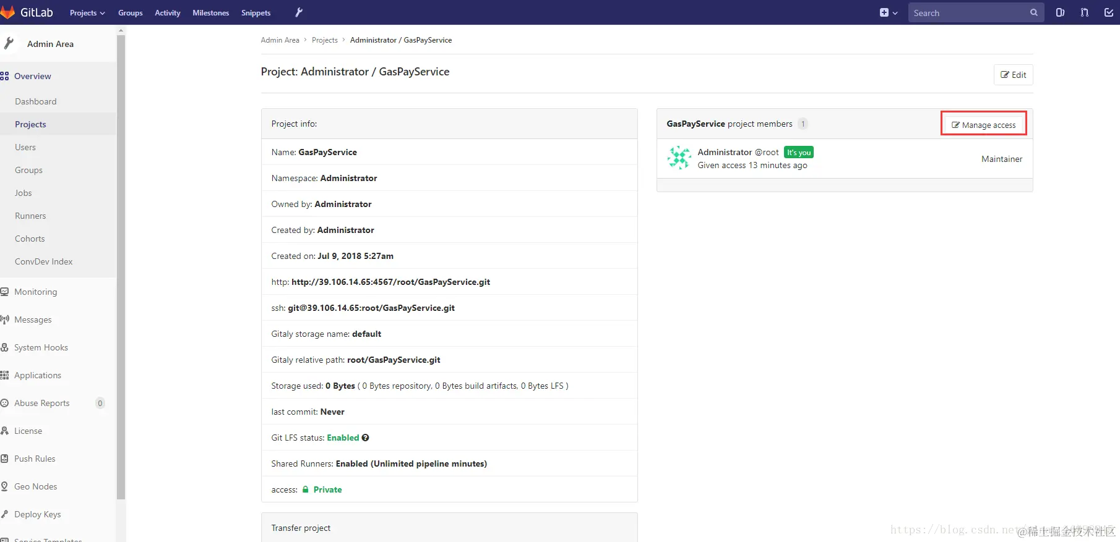This screenshot has height=542, width=1120.
Task: Open Admin Area wrench icon in navbar
Action: [x=299, y=12]
